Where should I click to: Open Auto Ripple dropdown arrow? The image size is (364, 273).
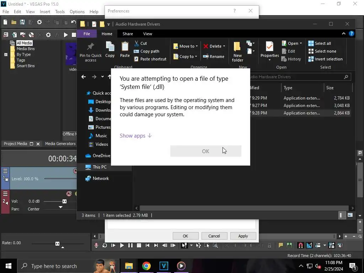tap(325, 245)
